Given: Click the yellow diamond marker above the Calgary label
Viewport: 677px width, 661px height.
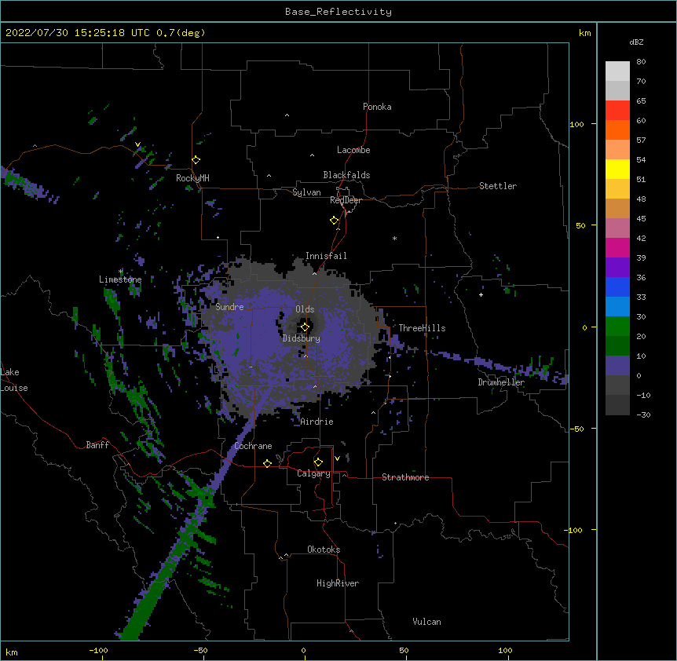Looking at the screenshot, I should (x=318, y=462).
